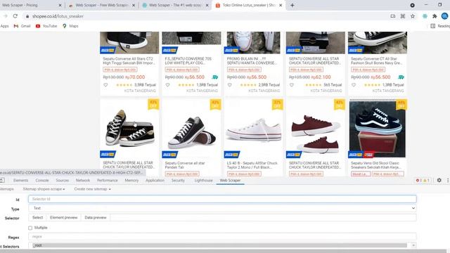Click the Element preview button
Image resolution: width=450 pixels, height=253 pixels.
click(64, 217)
